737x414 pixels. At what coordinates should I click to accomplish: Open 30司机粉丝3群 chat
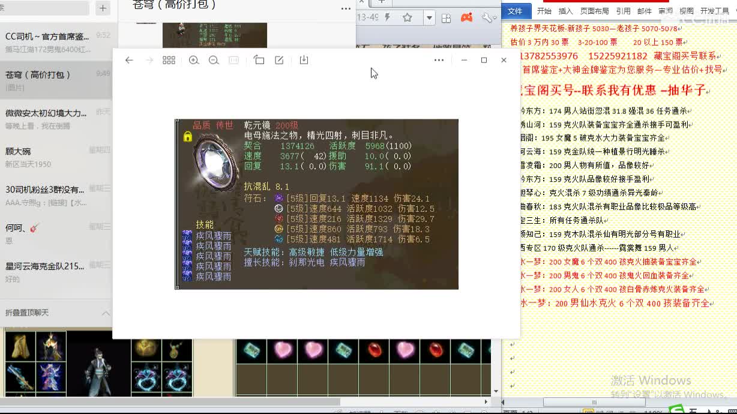pyautogui.click(x=56, y=196)
